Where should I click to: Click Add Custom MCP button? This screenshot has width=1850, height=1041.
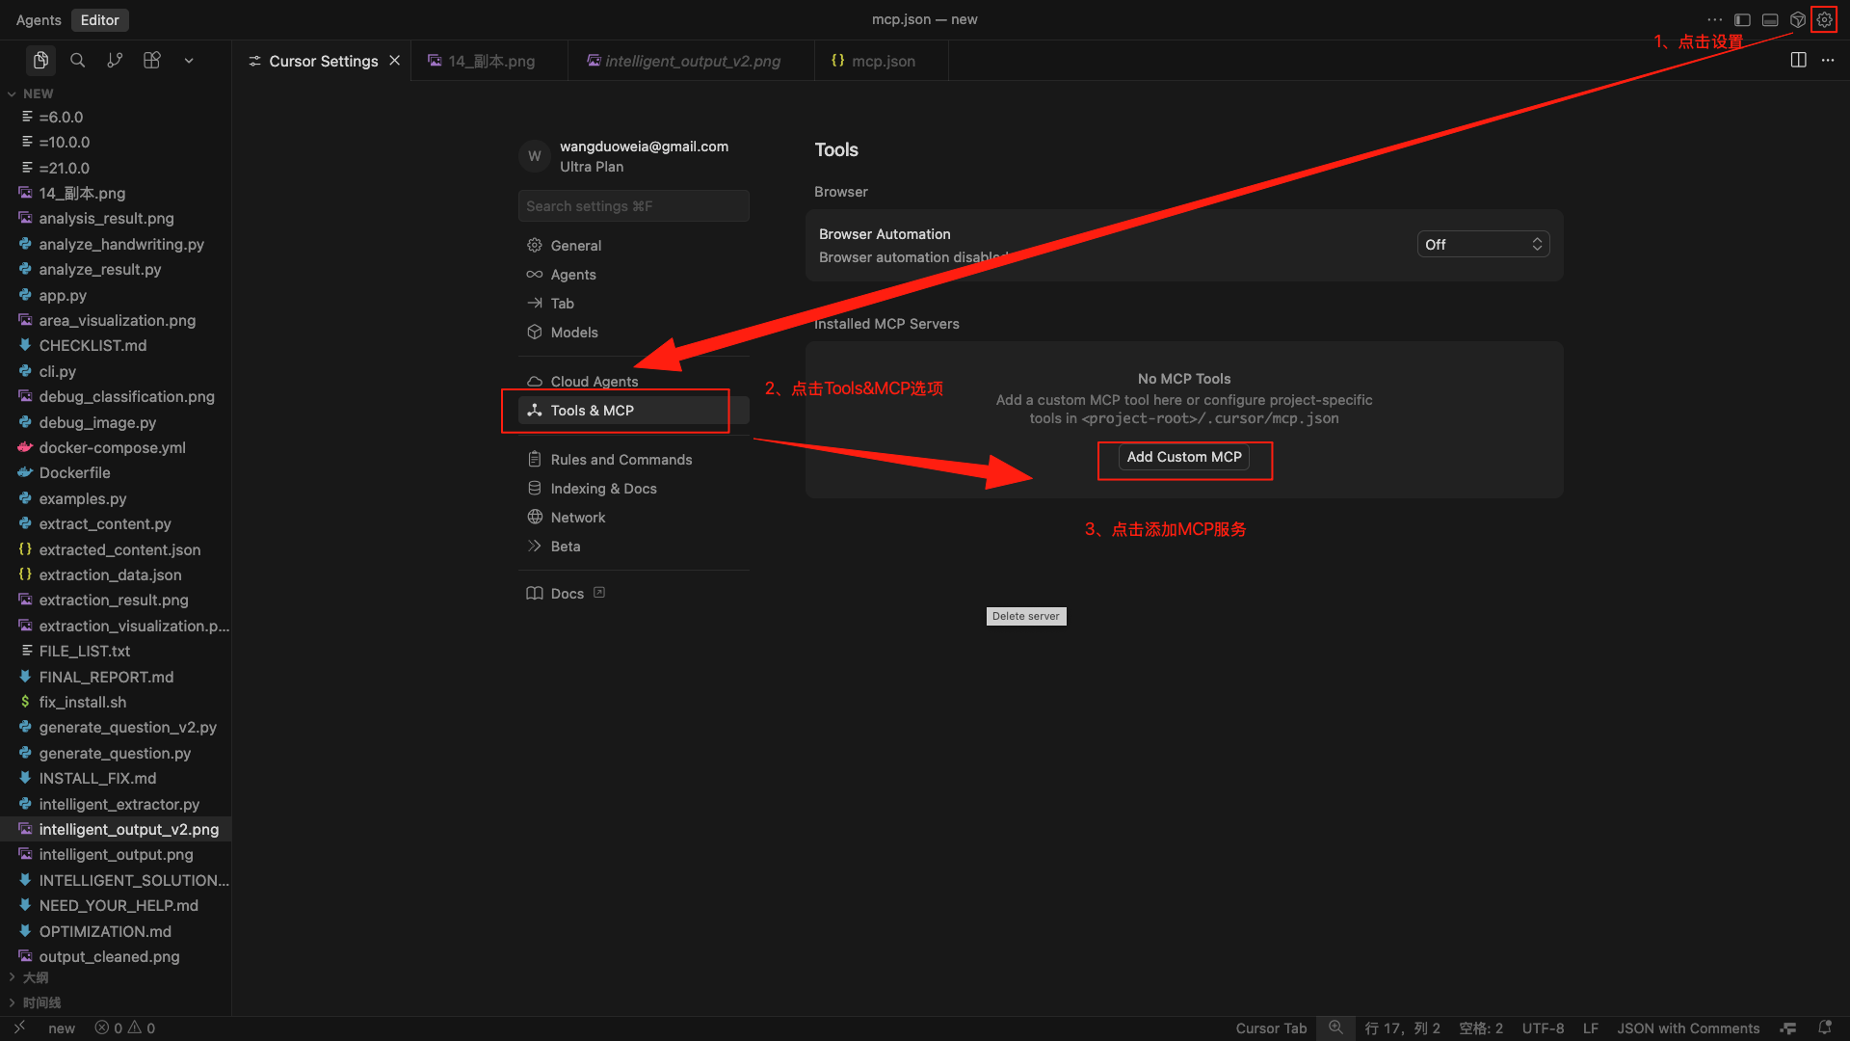click(1183, 457)
